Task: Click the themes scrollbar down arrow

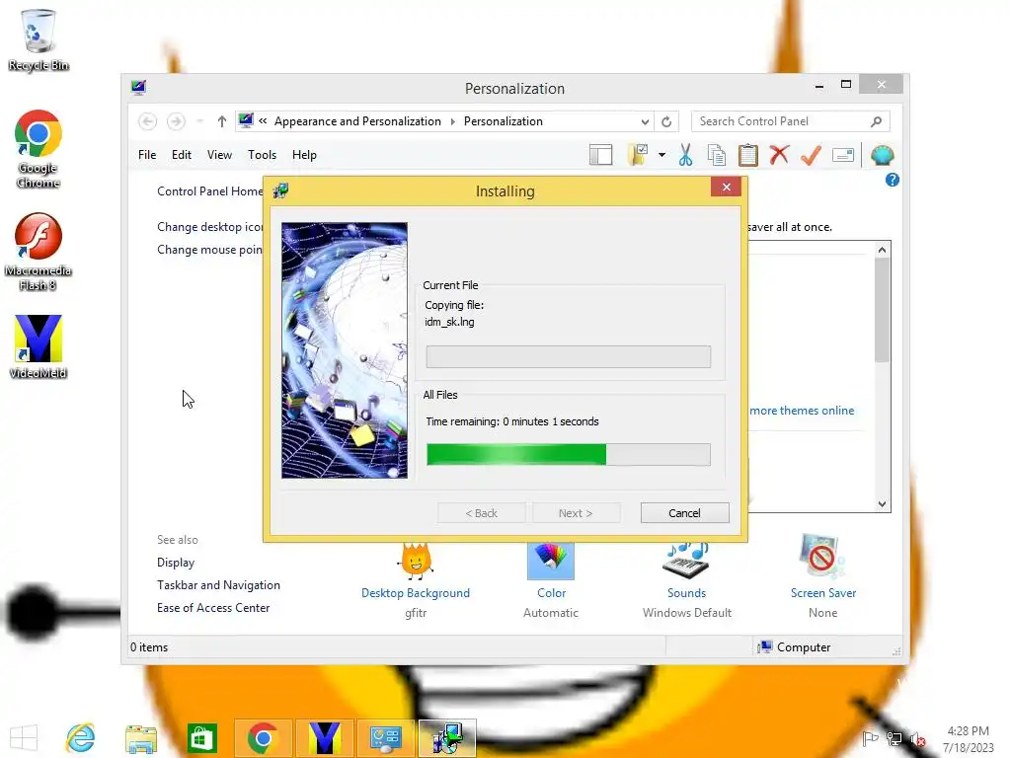Action: pyautogui.click(x=882, y=504)
